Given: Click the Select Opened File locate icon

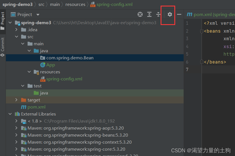Looking at the screenshot, I should pos(140,14).
